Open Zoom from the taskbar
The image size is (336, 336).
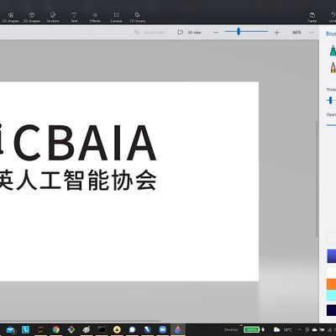(x=163, y=329)
